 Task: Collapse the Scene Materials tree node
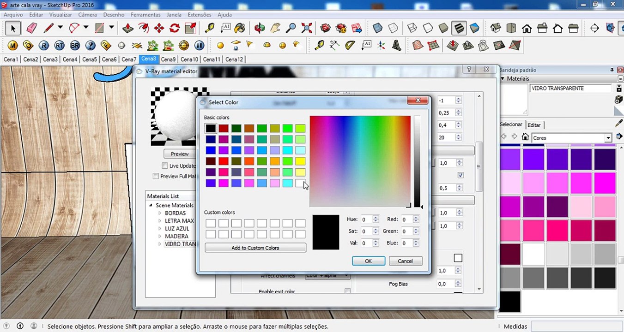pyautogui.click(x=151, y=205)
